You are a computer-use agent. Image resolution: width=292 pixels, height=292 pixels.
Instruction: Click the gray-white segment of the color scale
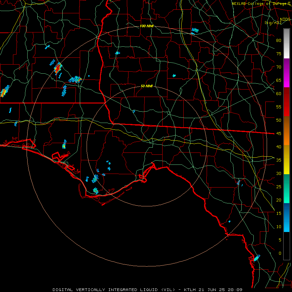tap(286, 43)
